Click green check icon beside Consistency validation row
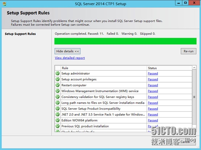 [x=58, y=97]
